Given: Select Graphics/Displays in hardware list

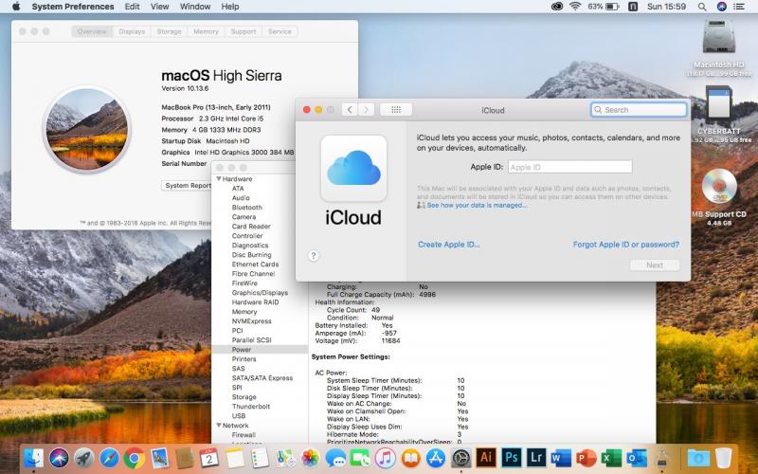Looking at the screenshot, I should tap(260, 293).
